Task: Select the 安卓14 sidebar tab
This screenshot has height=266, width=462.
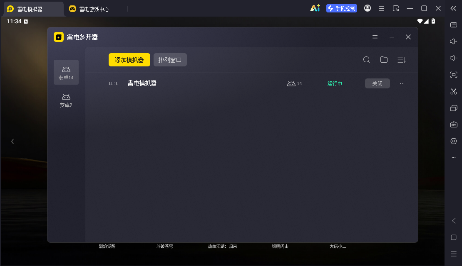Action: [x=66, y=72]
